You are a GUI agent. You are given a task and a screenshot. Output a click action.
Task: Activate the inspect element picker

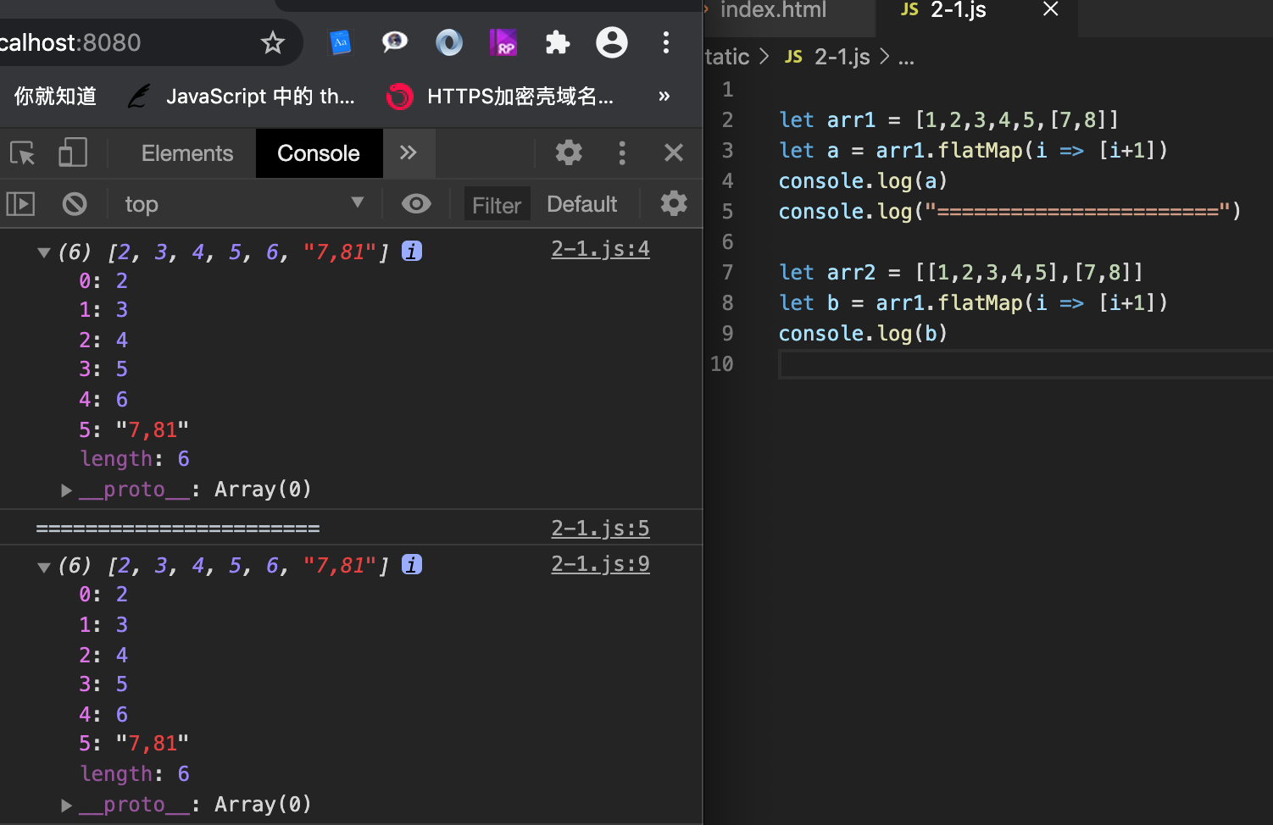[22, 153]
